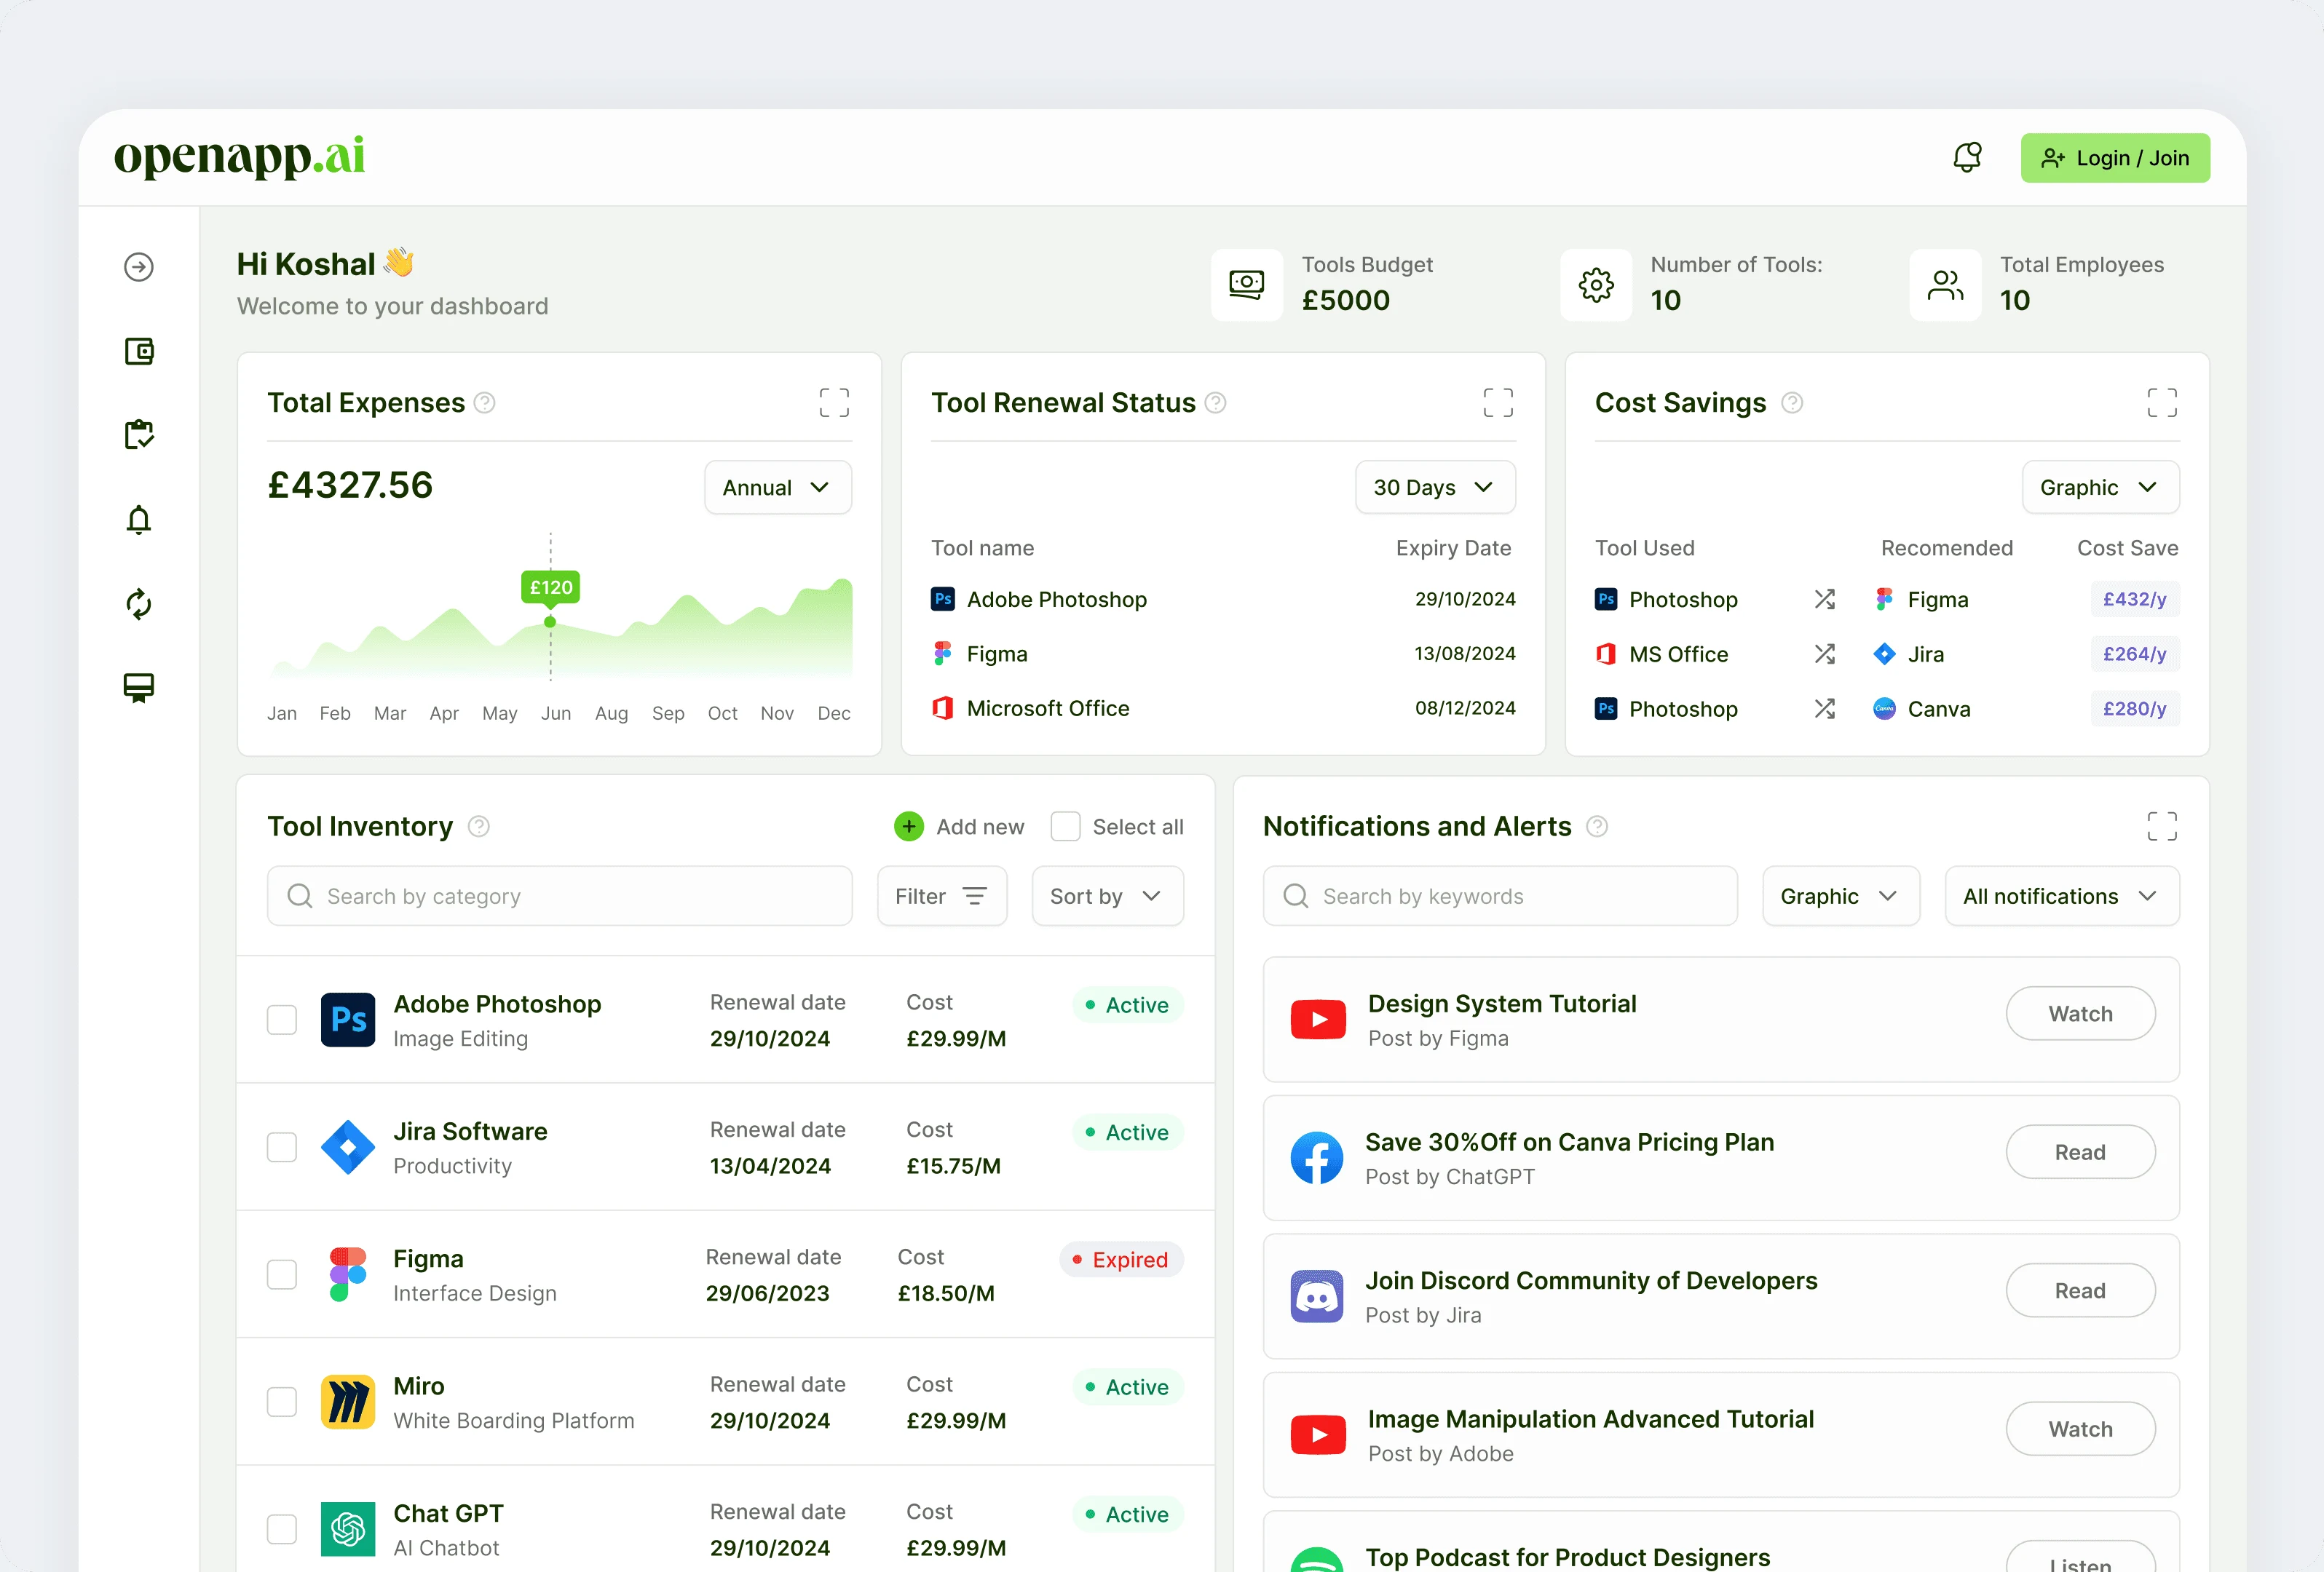Open the Annual period dropdown

point(778,488)
